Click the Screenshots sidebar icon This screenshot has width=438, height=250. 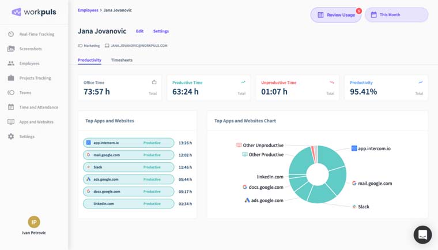pyautogui.click(x=11, y=49)
